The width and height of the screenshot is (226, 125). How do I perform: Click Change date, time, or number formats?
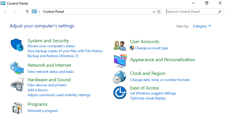[160, 80]
